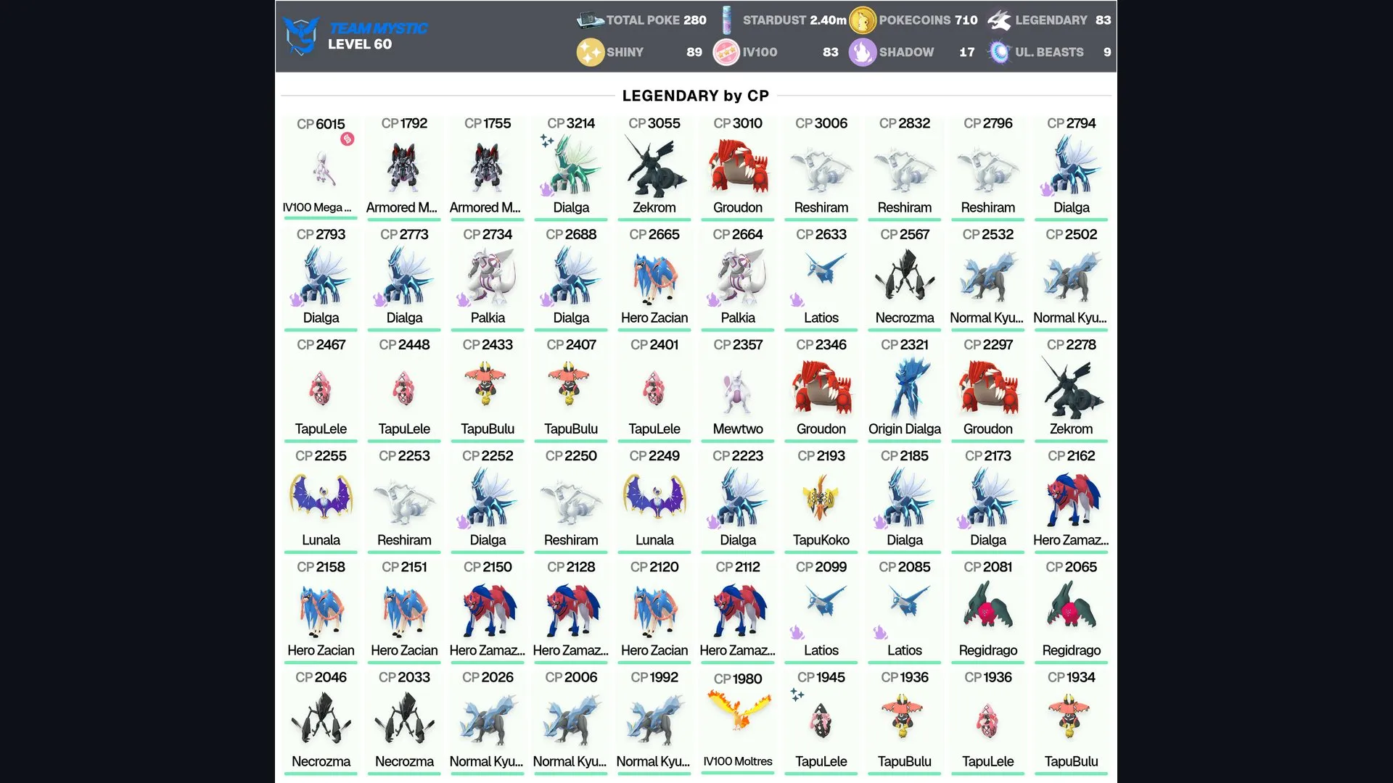
Task: Open the CP 2433 TapuBulu card
Action: pyautogui.click(x=488, y=389)
